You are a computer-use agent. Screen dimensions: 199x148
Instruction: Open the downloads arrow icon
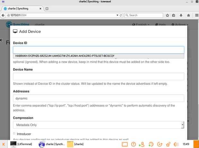coord(181,15)
